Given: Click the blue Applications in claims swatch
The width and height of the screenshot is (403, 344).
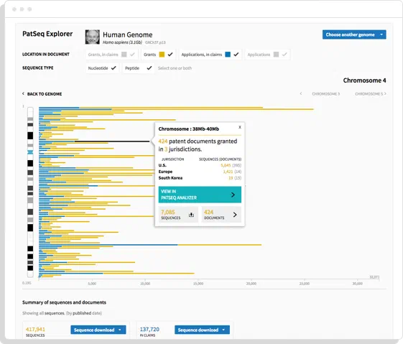Looking at the screenshot, I should 228,54.
